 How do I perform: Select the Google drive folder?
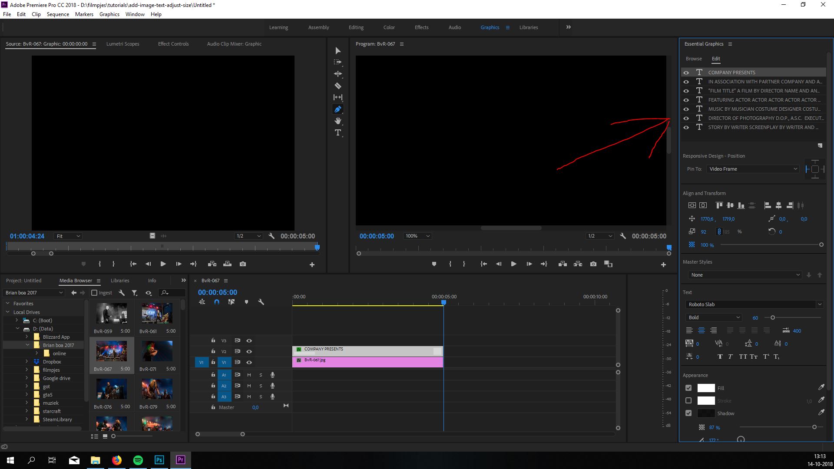[x=56, y=378]
